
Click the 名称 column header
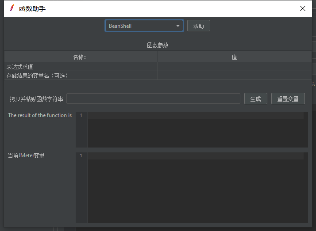81,57
